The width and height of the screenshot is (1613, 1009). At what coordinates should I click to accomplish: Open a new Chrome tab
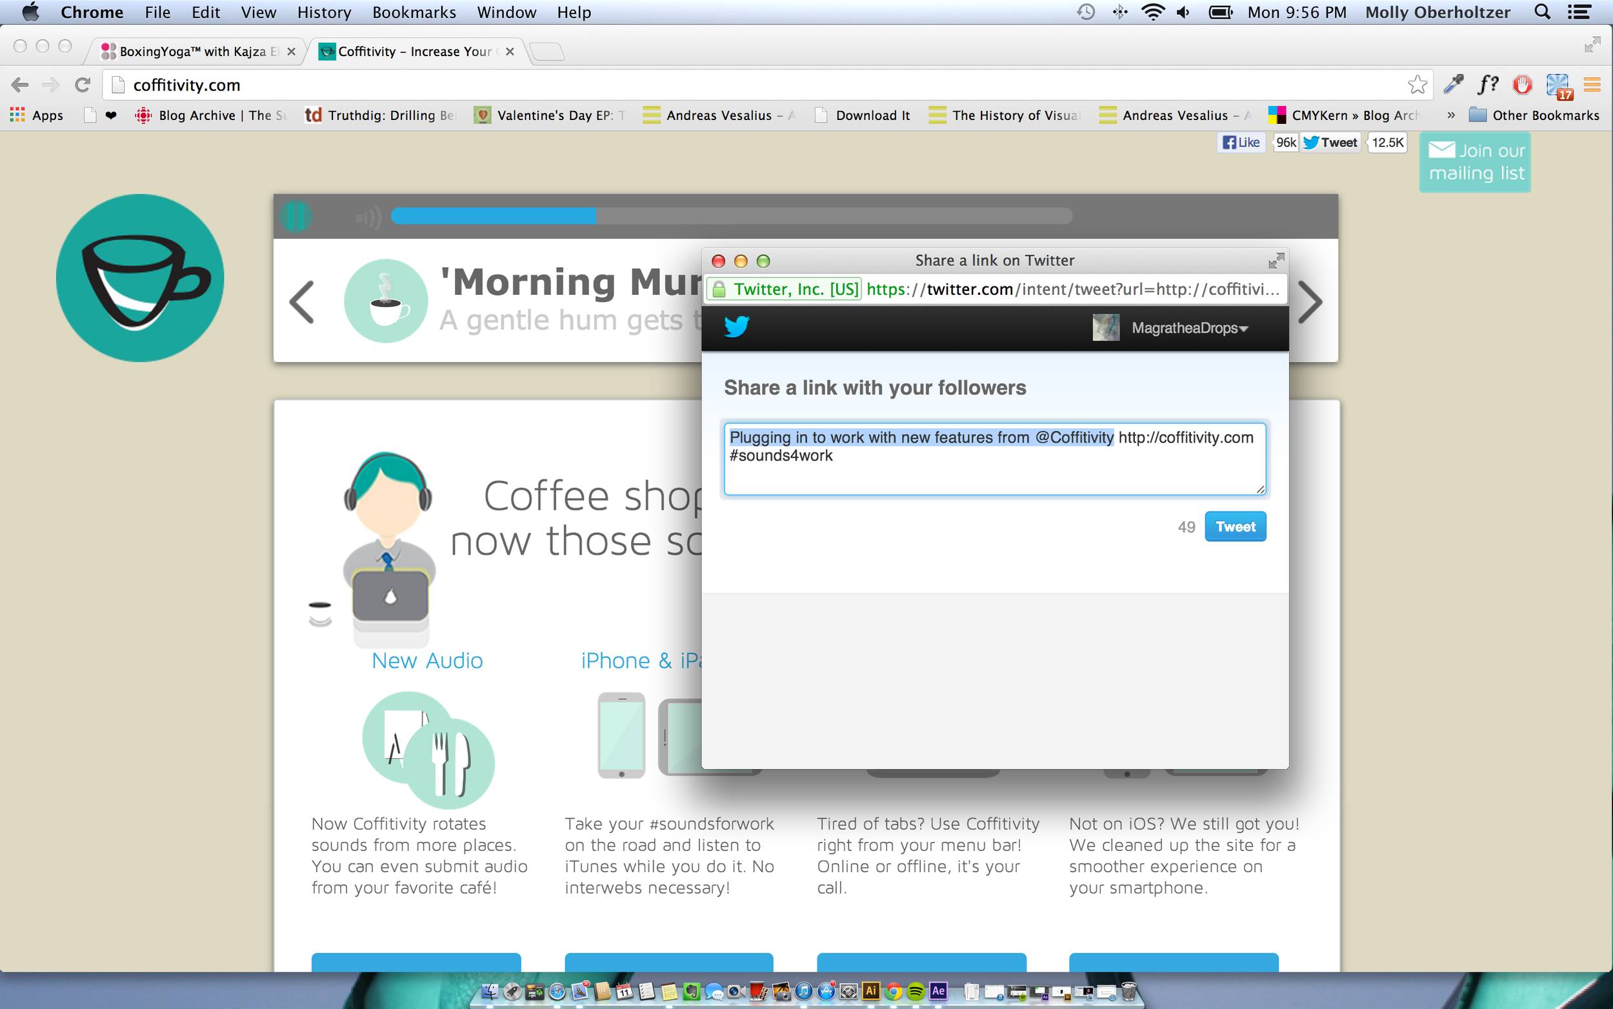(x=547, y=52)
